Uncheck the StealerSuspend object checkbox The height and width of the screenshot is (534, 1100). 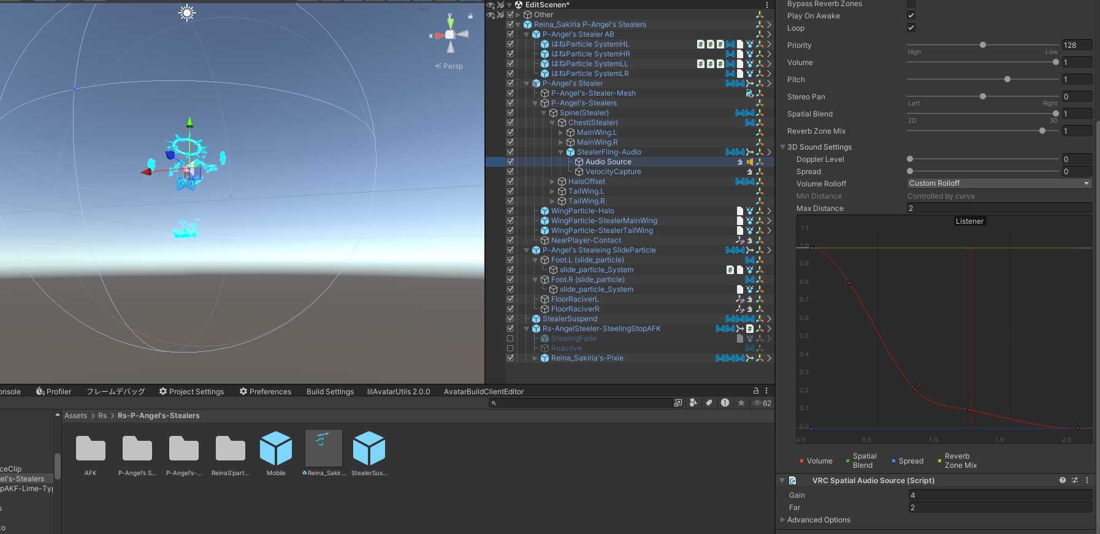click(x=510, y=319)
